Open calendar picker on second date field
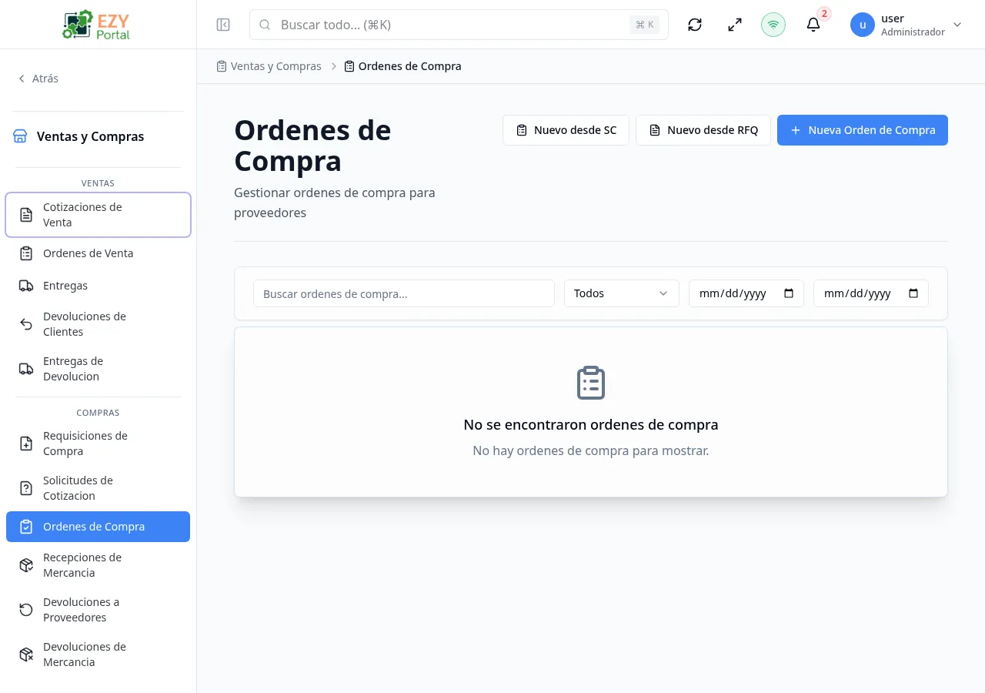Viewport: 985px width, 693px height. (913, 293)
